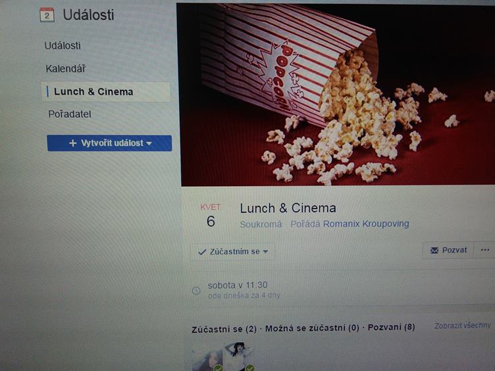Open the popcorn event cover photo

(x=336, y=95)
